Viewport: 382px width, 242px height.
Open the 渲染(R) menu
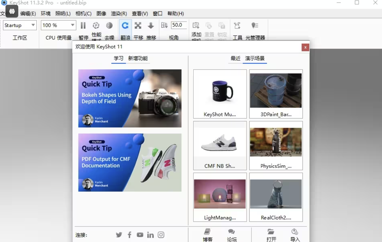coord(119,13)
